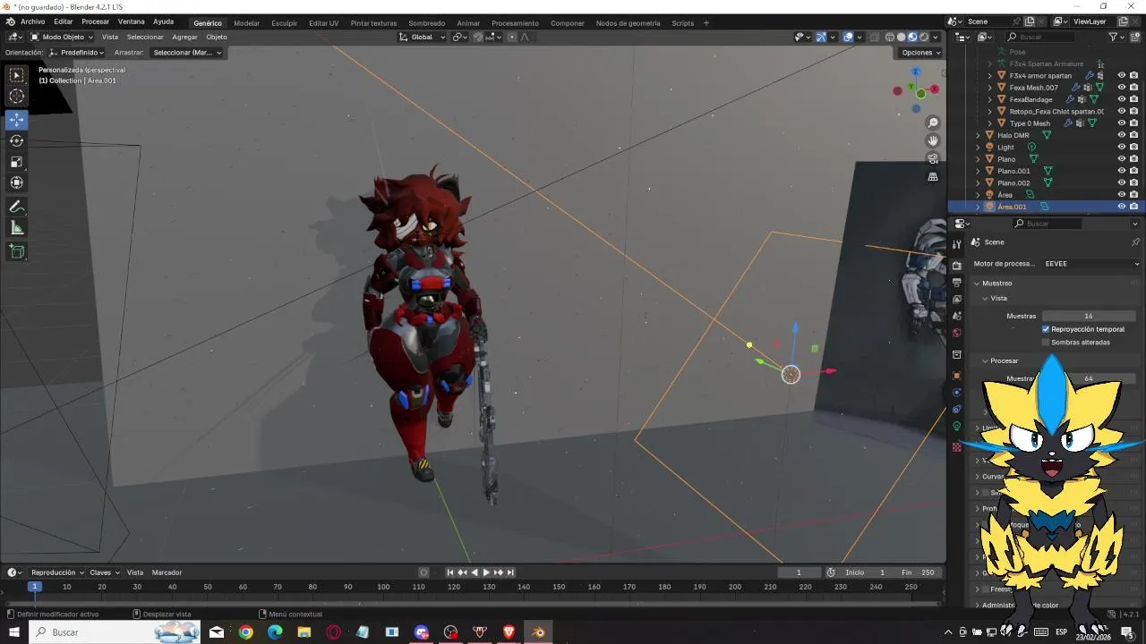Toggle the gizmo display button in the header
This screenshot has height=644, width=1146.
coord(821,37)
